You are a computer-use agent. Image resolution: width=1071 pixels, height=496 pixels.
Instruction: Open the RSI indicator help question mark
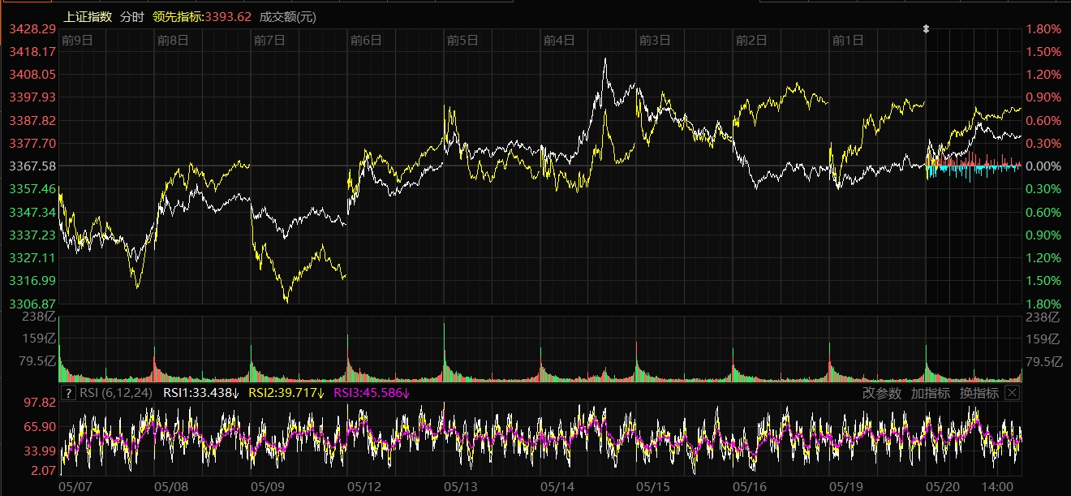pos(69,393)
